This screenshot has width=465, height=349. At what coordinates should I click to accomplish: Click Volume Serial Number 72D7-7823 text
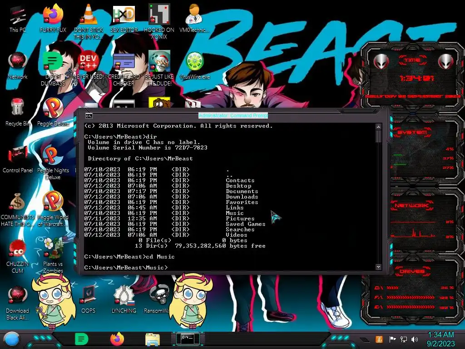[148, 148]
